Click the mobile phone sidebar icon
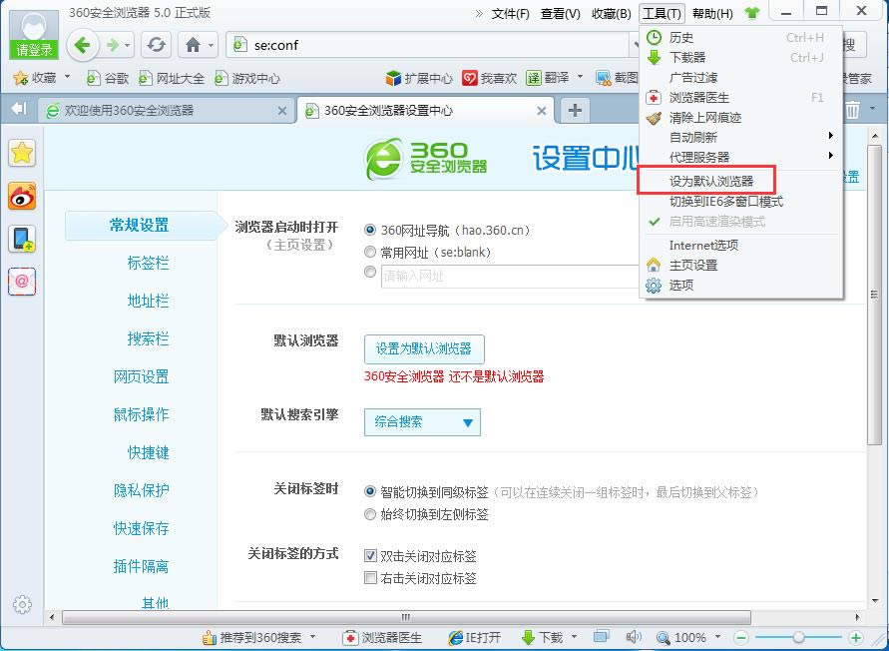Screen dimensions: 889x651 [22, 239]
